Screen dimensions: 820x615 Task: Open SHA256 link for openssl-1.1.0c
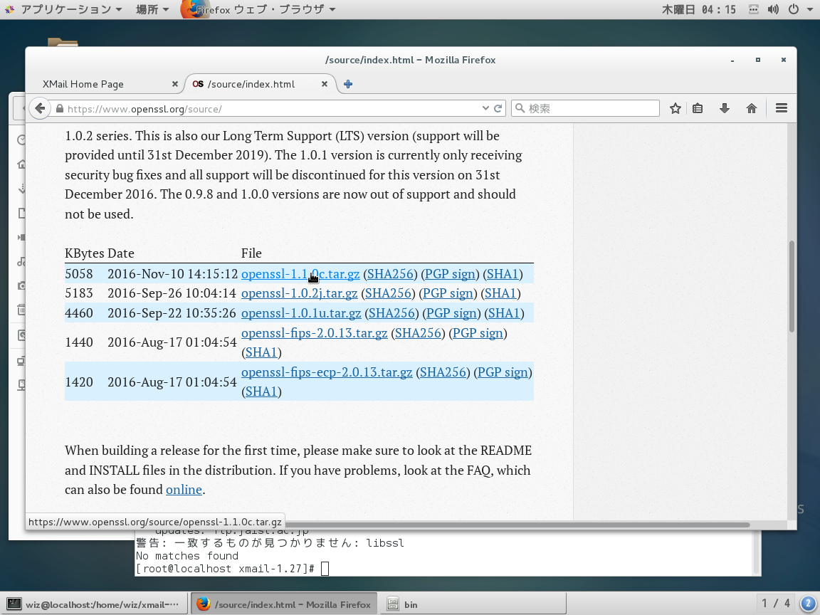(x=390, y=273)
